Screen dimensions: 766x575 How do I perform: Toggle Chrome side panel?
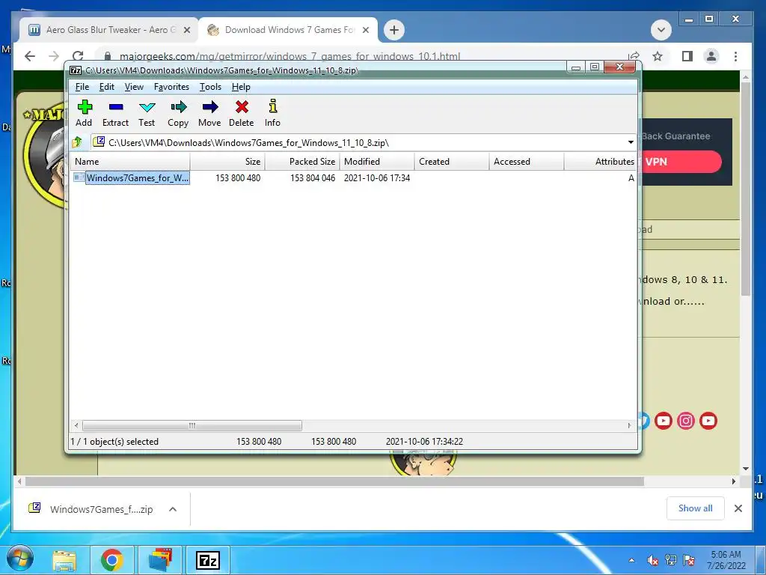(x=687, y=56)
